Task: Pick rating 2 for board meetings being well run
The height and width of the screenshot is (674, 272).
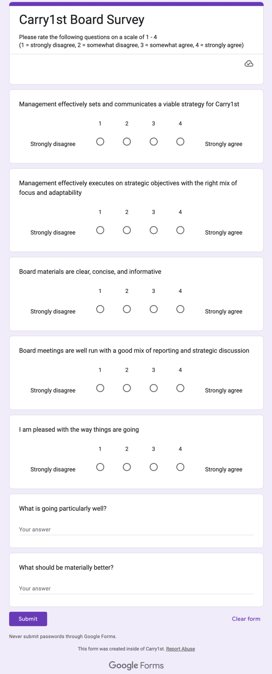Action: click(x=127, y=388)
